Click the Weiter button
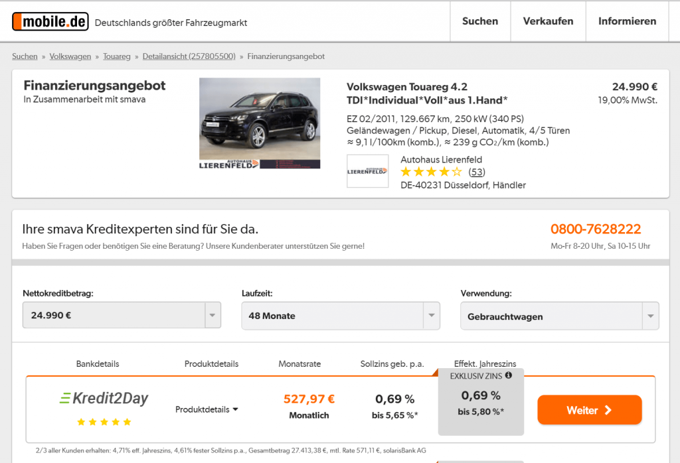 tap(588, 410)
